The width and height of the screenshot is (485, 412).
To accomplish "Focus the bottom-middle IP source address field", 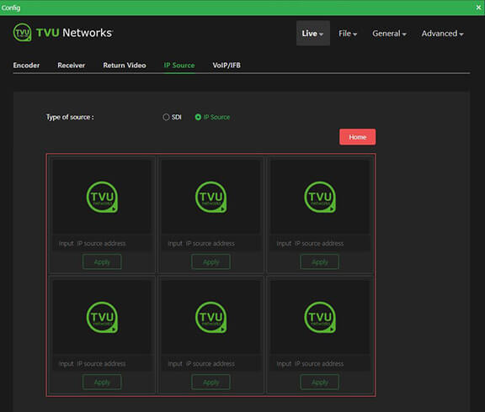I will pos(211,363).
